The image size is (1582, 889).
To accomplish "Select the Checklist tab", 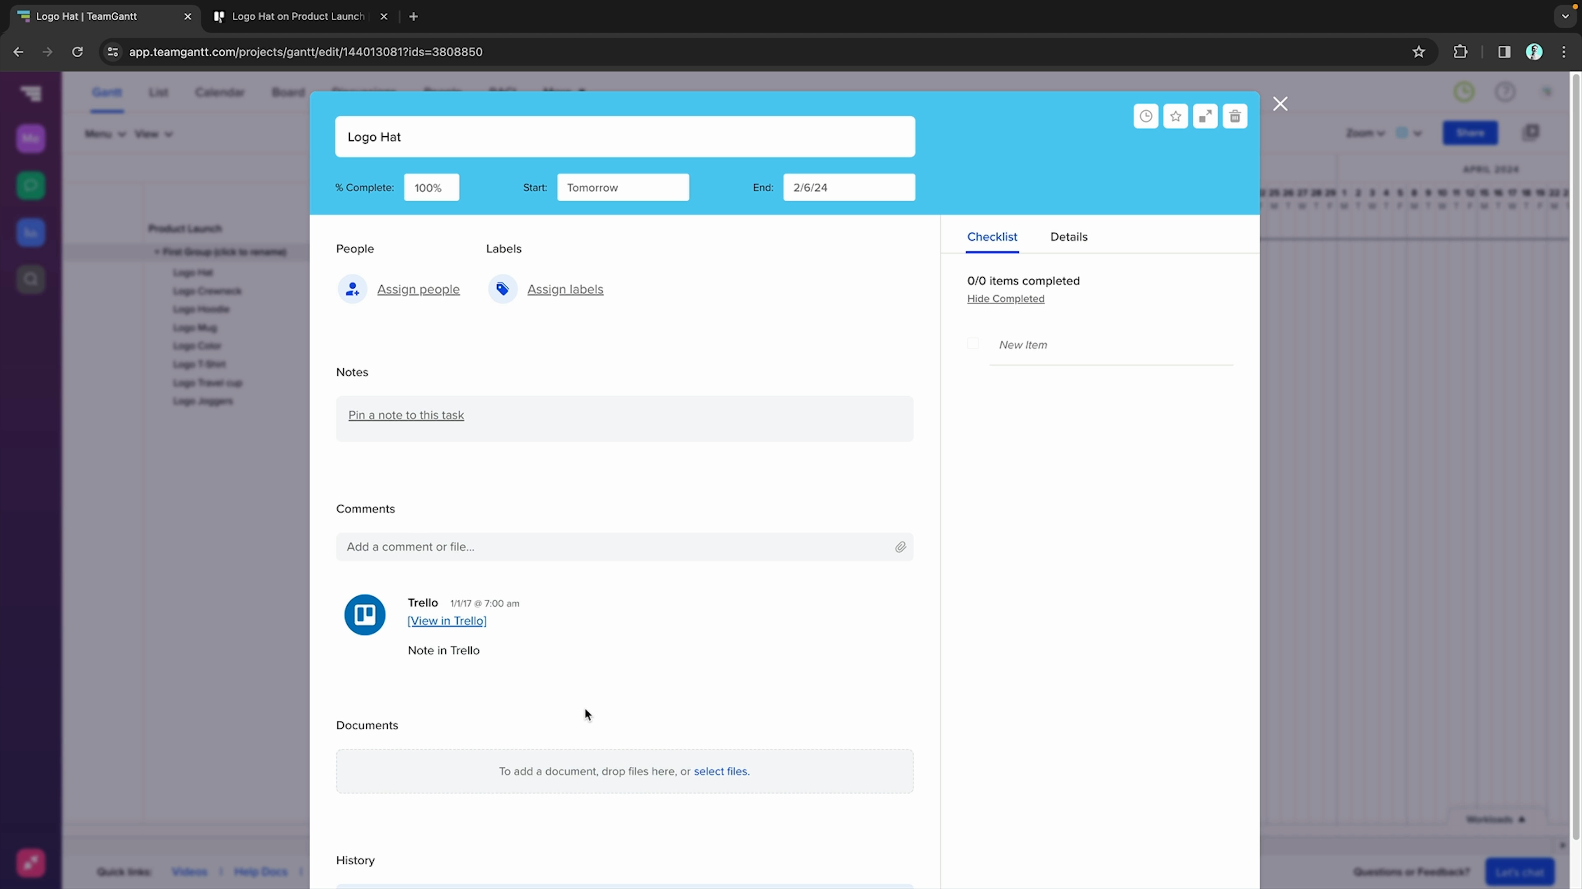I will (992, 237).
